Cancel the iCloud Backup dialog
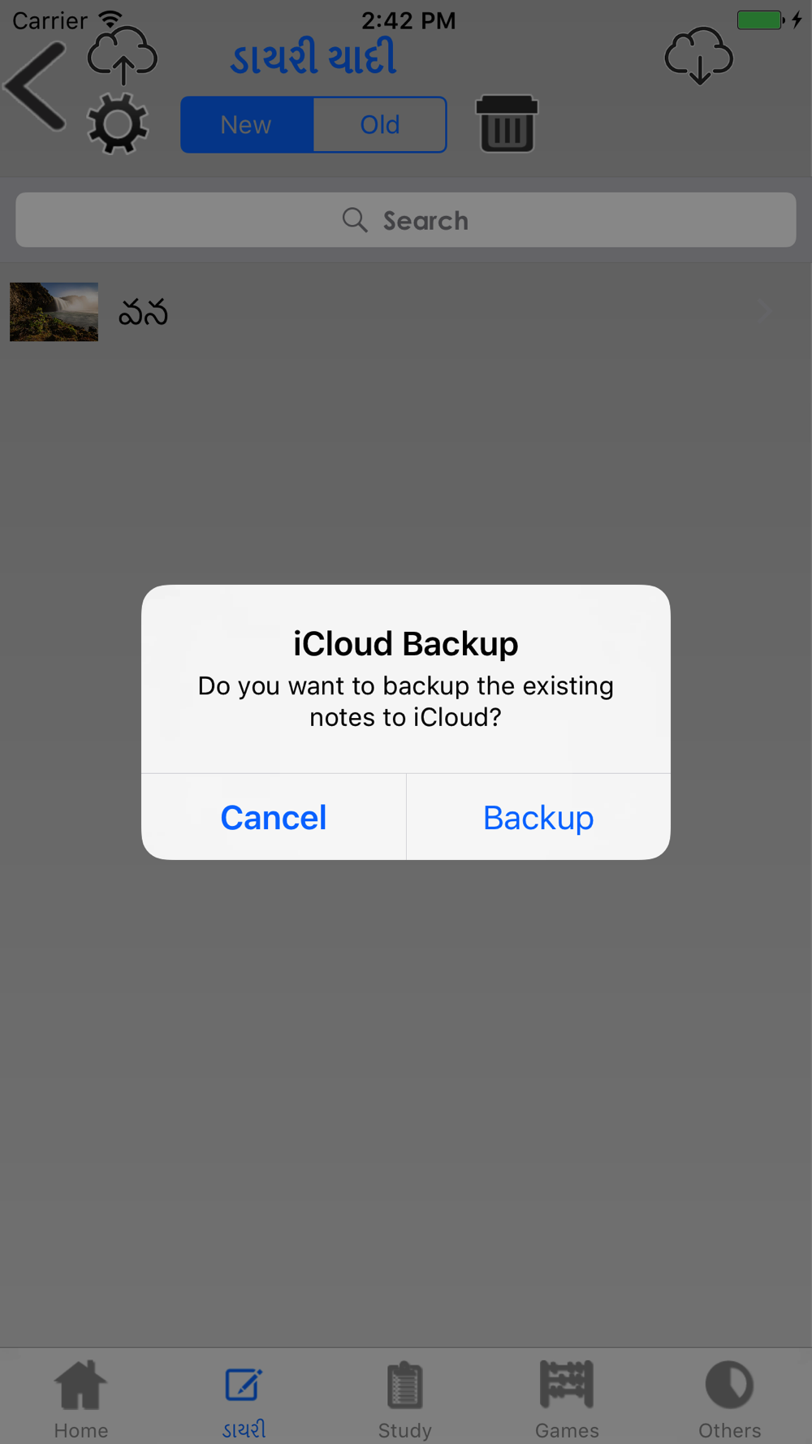This screenshot has height=1444, width=812. (x=274, y=817)
